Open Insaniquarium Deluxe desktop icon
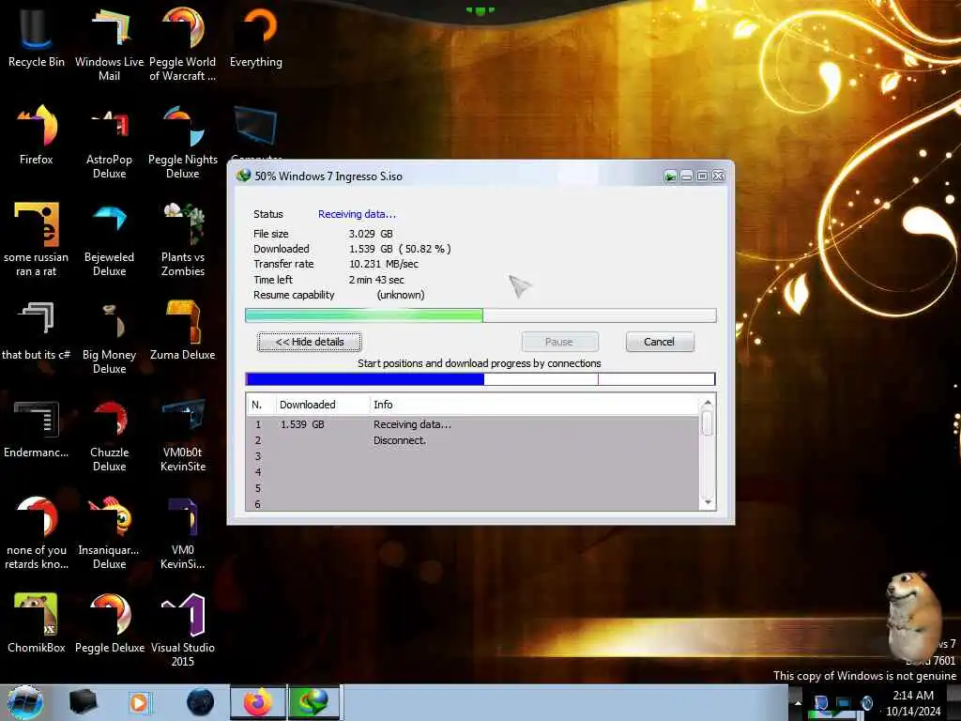 (x=109, y=532)
